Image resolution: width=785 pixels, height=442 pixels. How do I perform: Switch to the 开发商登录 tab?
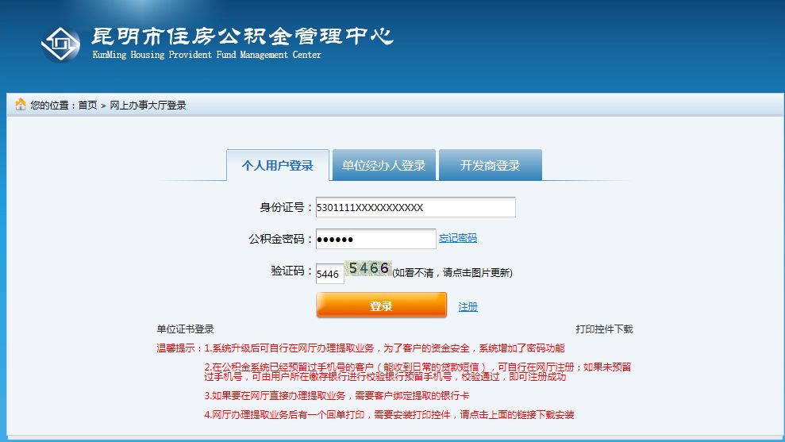coord(490,165)
